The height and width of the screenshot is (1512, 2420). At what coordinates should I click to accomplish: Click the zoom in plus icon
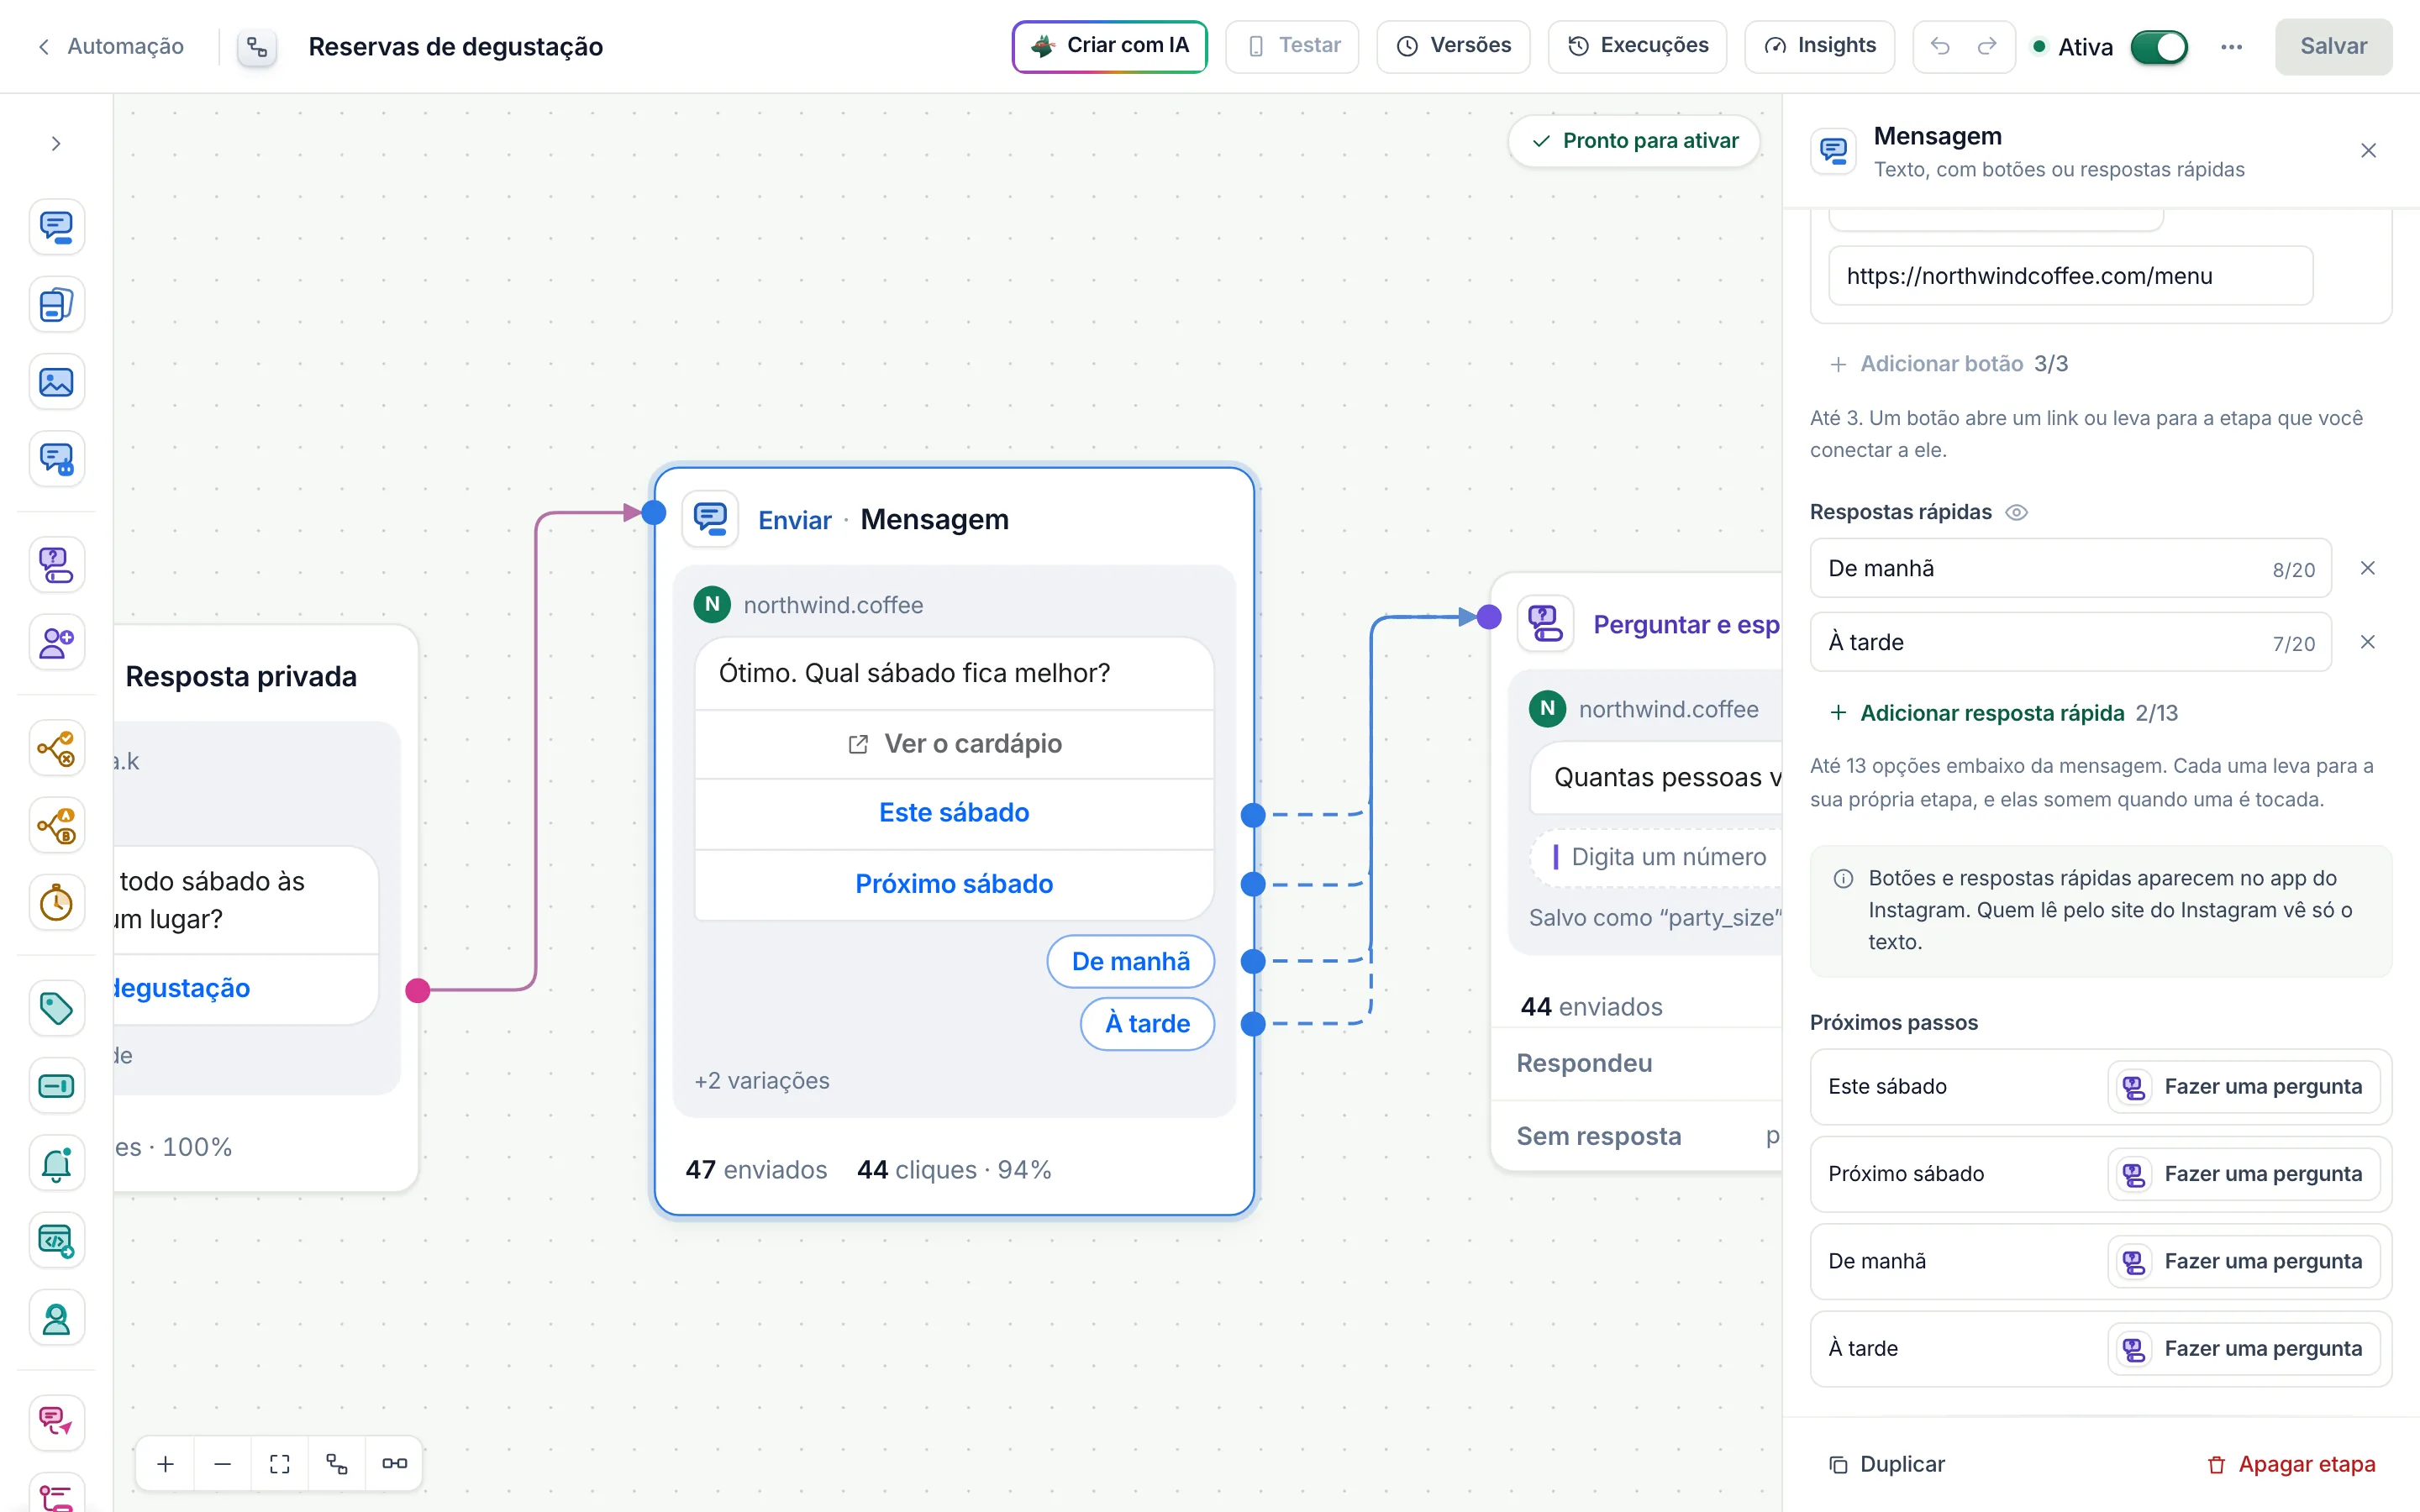pyautogui.click(x=166, y=1464)
